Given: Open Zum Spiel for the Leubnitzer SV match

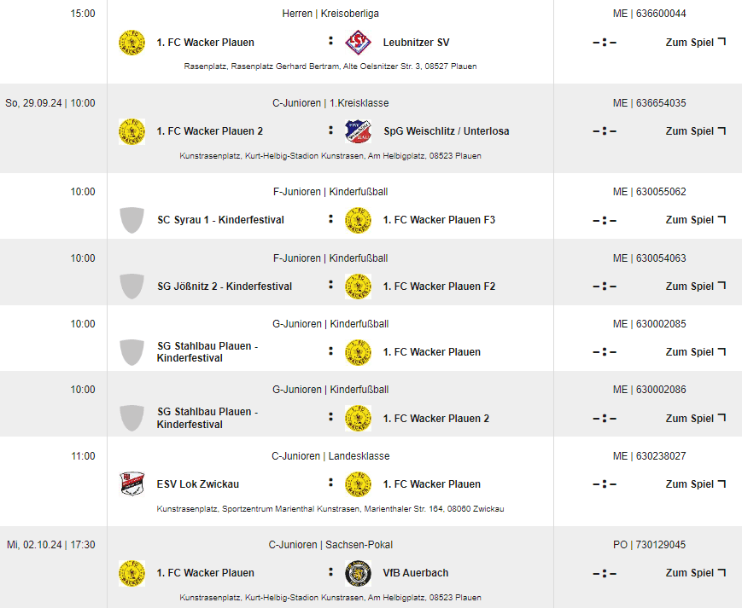Looking at the screenshot, I should pos(695,43).
